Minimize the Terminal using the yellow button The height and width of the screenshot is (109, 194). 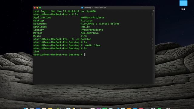[x=37, y=8]
